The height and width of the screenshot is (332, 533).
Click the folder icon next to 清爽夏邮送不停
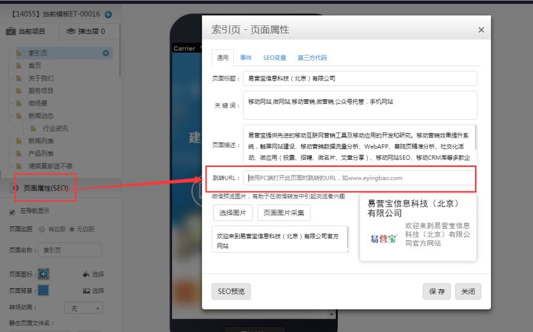(19, 166)
